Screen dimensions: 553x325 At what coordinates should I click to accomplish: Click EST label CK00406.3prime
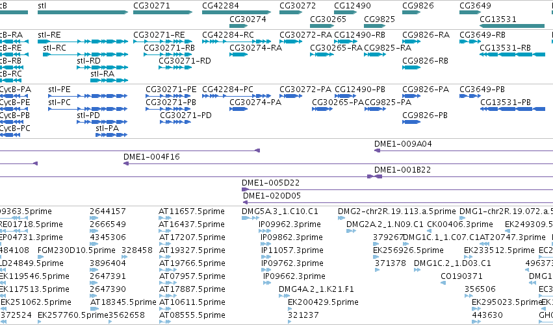(x=460, y=224)
